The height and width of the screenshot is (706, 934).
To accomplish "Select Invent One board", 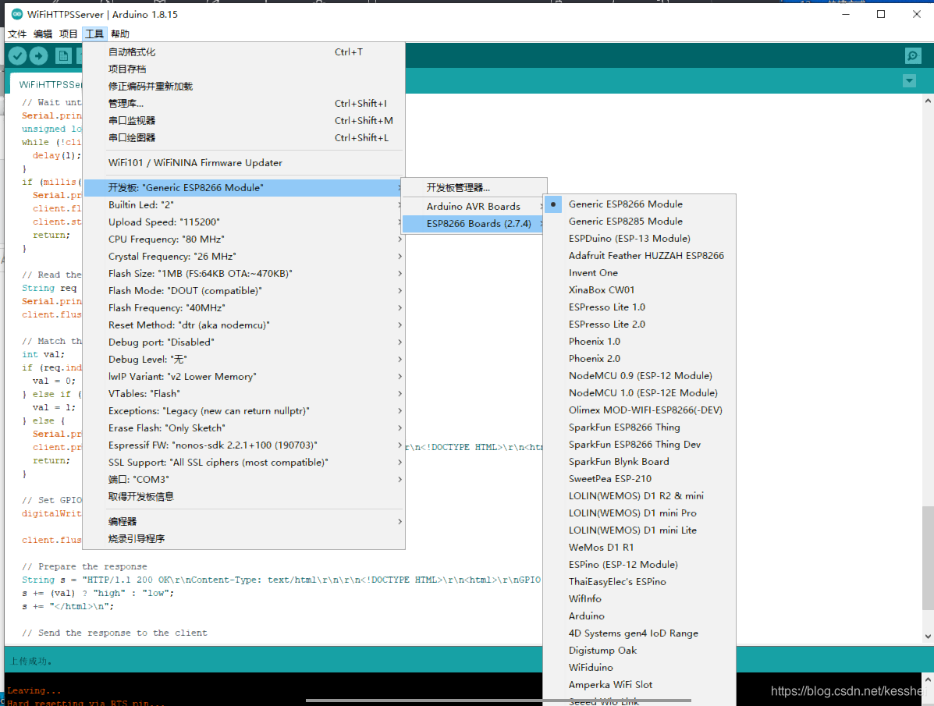I will (x=640, y=273).
